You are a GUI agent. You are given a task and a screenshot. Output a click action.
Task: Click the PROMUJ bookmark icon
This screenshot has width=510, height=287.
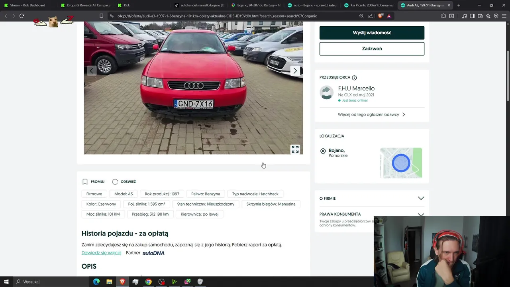click(x=85, y=182)
